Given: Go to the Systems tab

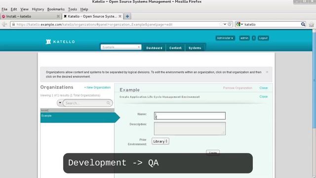Looking at the screenshot, I should pos(195,48).
